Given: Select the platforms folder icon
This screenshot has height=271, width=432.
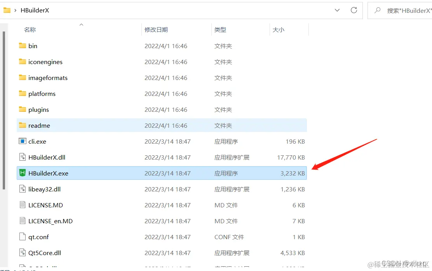Looking at the screenshot, I should [x=22, y=93].
